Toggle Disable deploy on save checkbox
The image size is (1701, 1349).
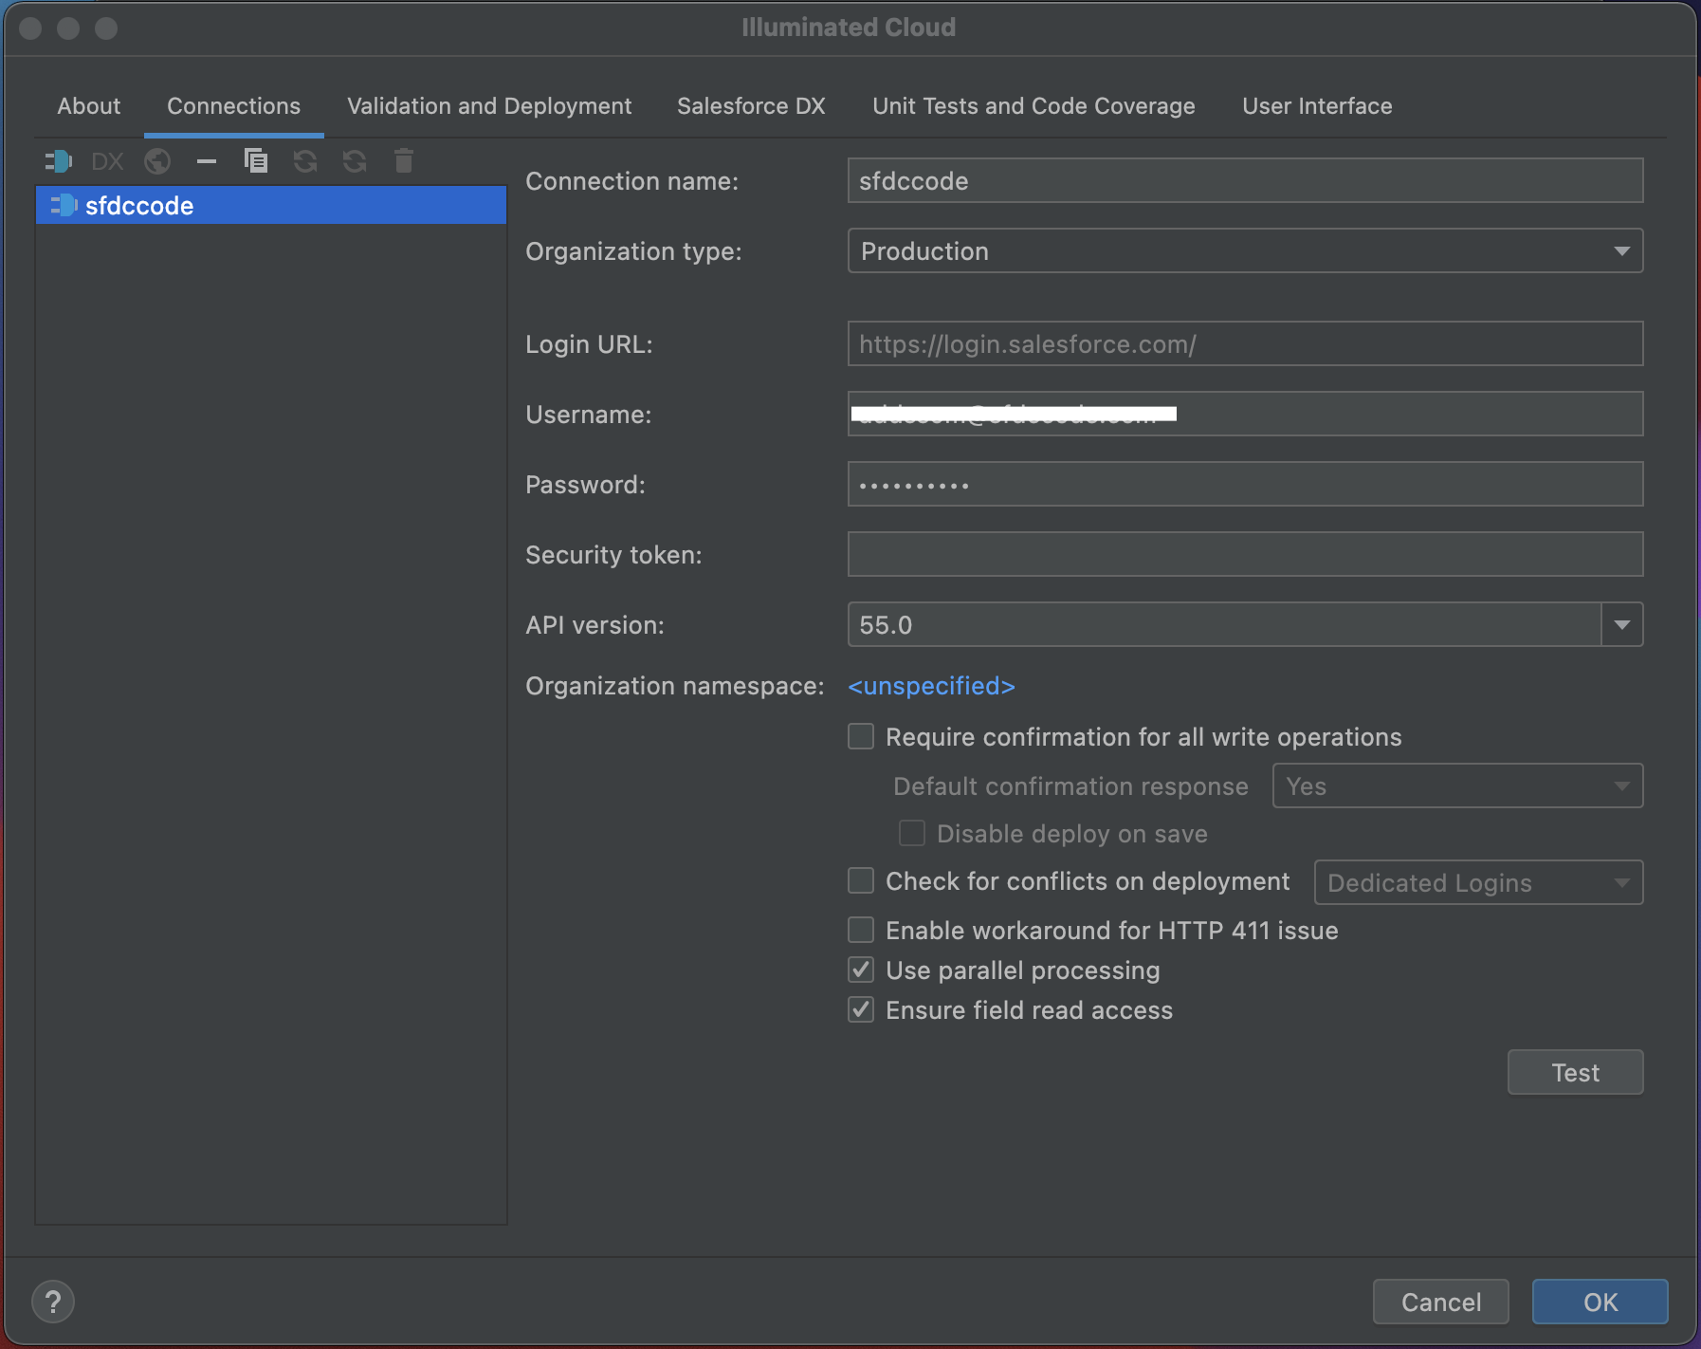[912, 833]
